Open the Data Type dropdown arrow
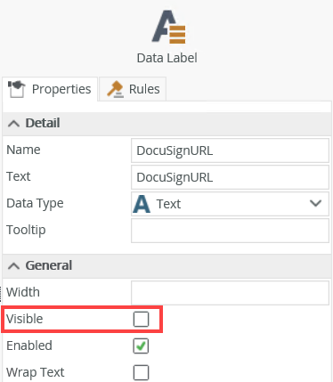The width and height of the screenshot is (333, 382). pyautogui.click(x=315, y=204)
